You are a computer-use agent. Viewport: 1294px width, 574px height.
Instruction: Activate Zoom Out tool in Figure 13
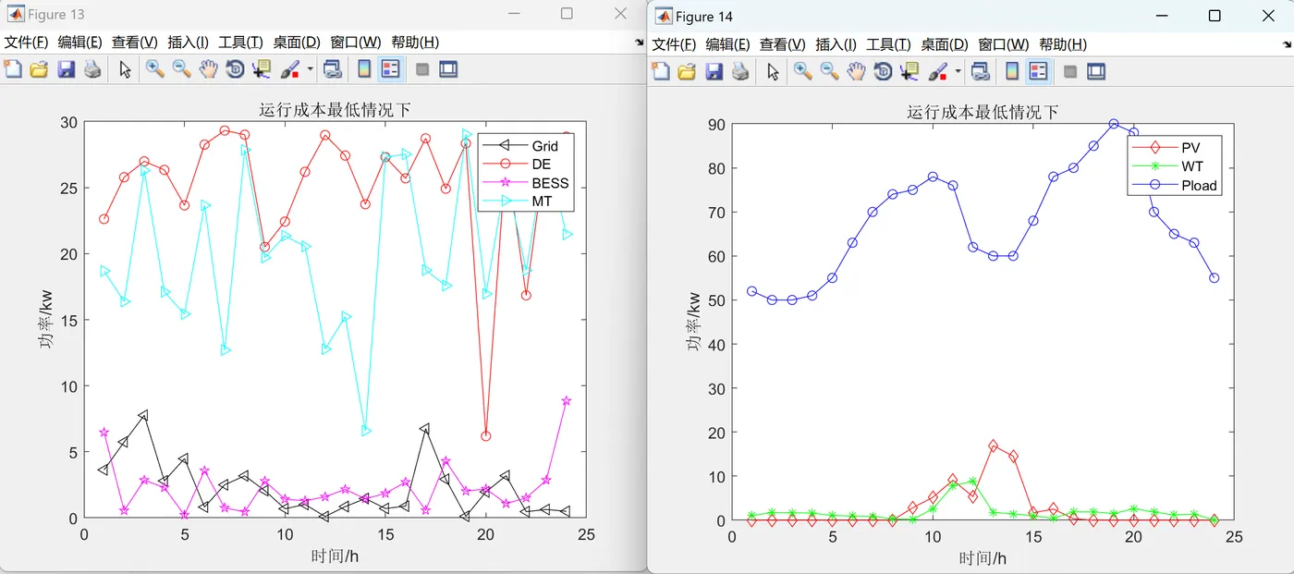click(x=181, y=69)
